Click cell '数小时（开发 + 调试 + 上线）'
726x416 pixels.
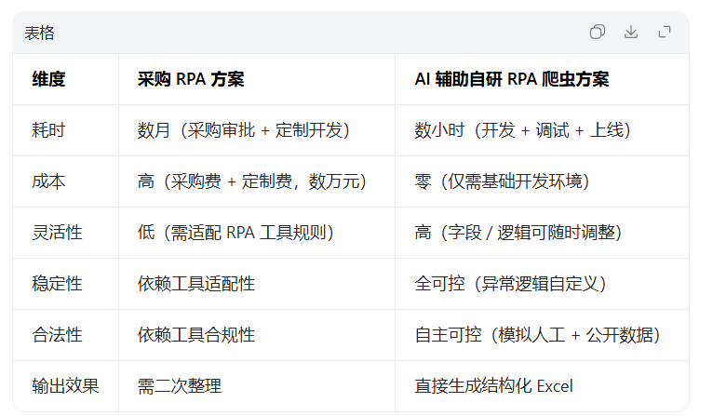pyautogui.click(x=523, y=130)
